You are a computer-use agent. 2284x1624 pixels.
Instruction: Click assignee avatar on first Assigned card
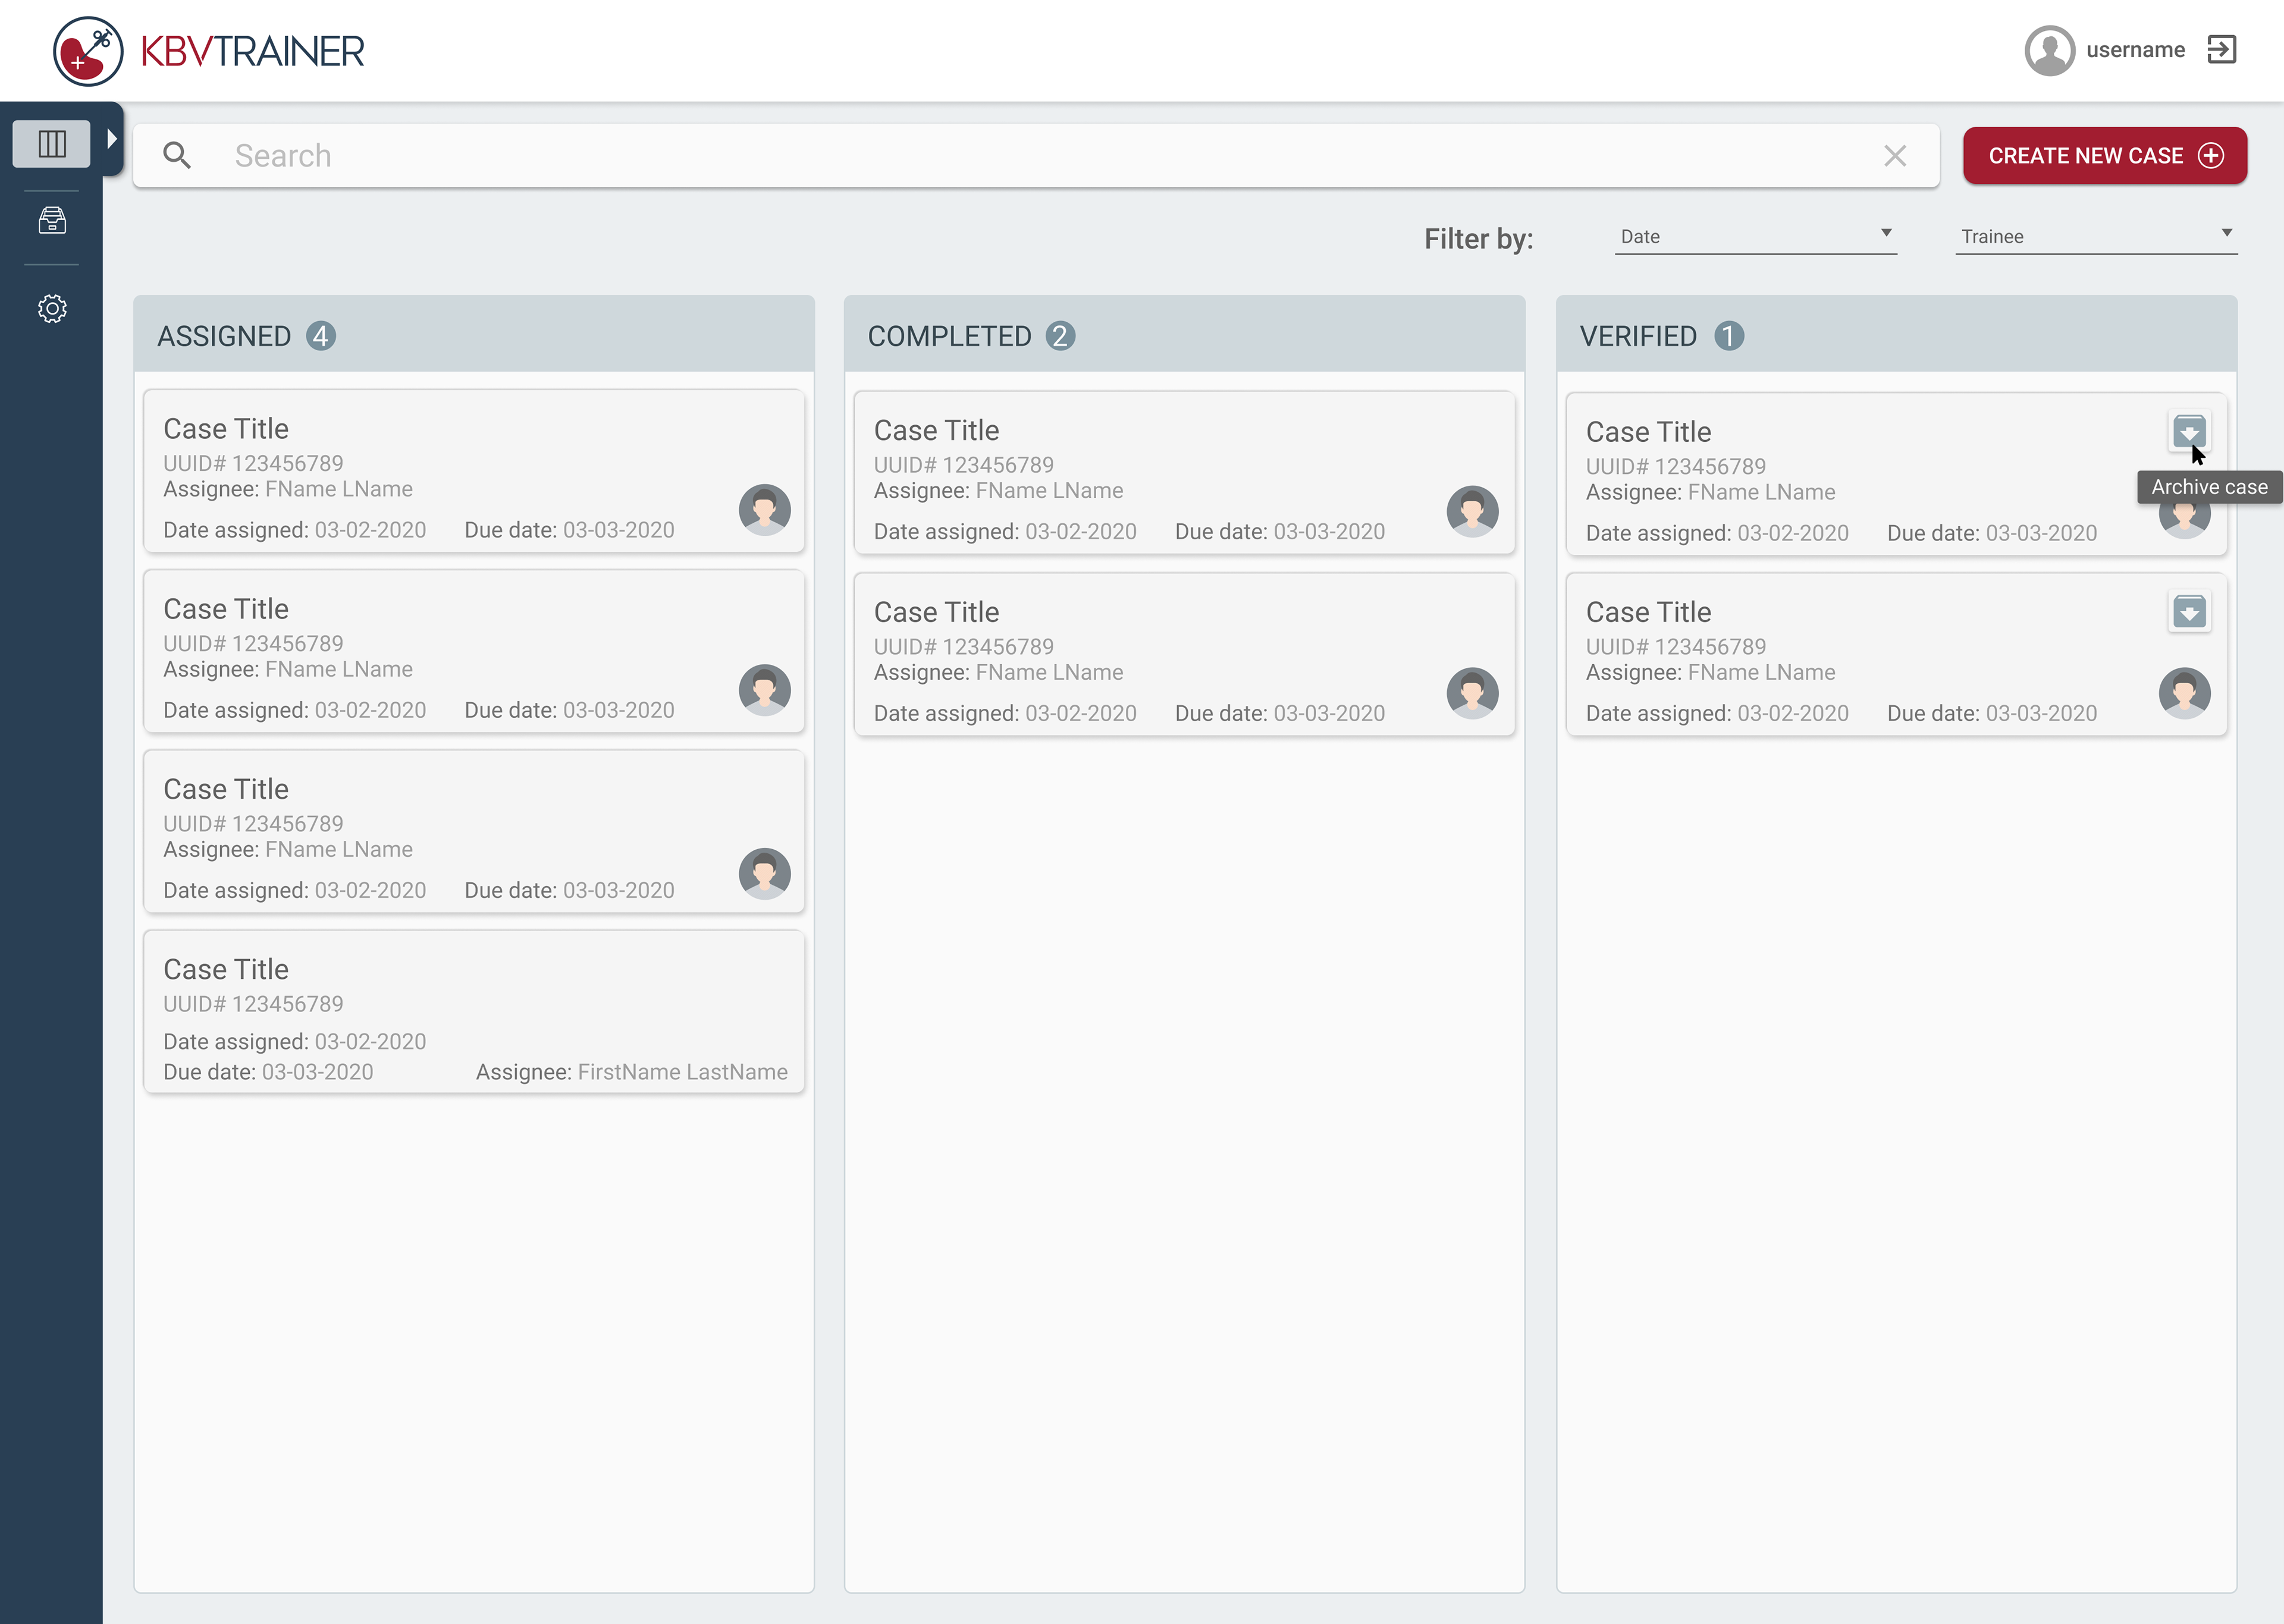click(x=765, y=510)
